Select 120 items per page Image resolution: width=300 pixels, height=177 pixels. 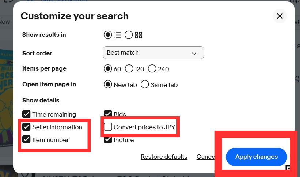pyautogui.click(x=129, y=69)
